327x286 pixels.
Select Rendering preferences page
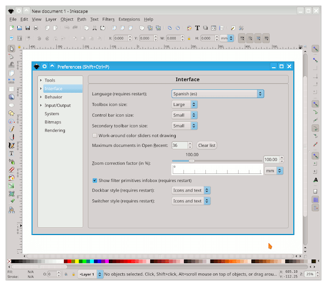(x=55, y=131)
